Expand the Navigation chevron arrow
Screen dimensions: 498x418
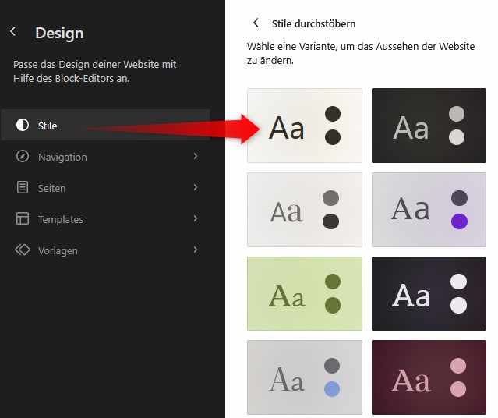pos(196,156)
